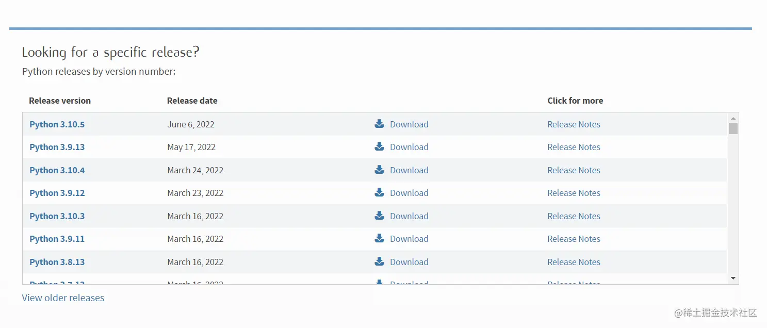Click download icon for Python 3.9.11

pos(379,238)
